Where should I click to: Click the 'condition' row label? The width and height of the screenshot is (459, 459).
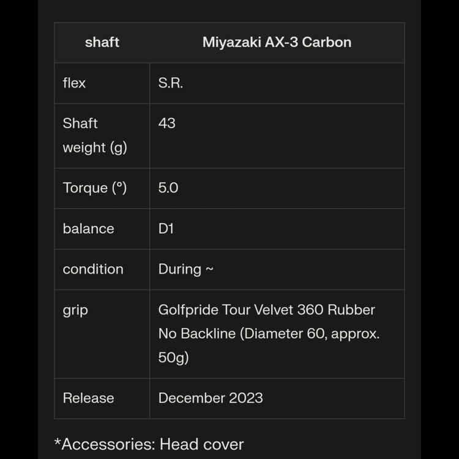pos(93,269)
